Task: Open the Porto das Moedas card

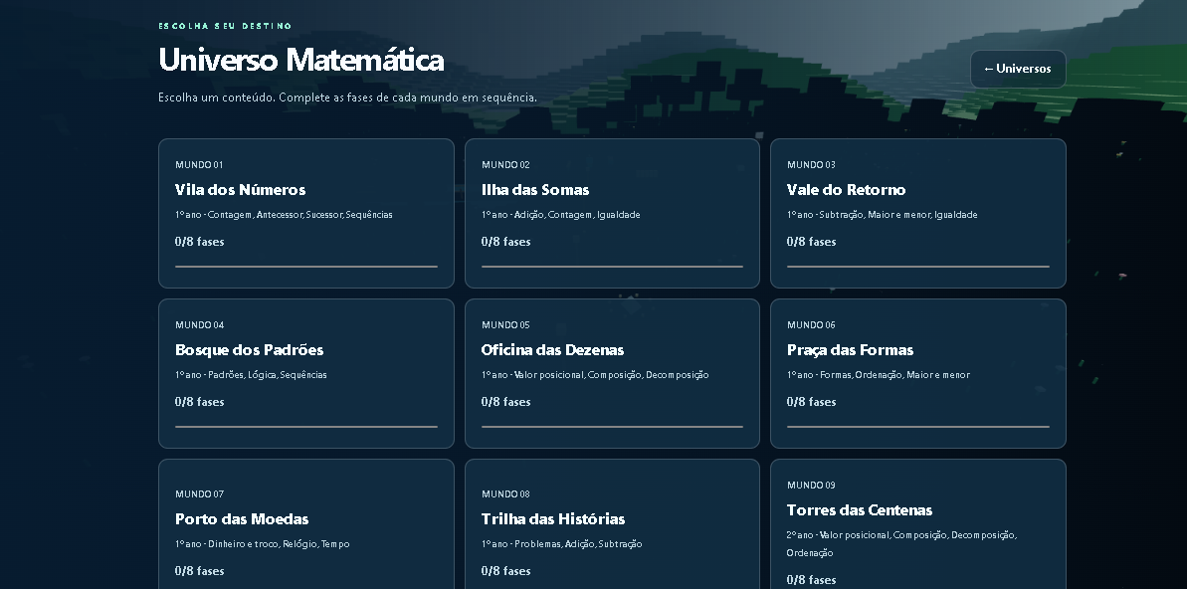Action: (305, 524)
